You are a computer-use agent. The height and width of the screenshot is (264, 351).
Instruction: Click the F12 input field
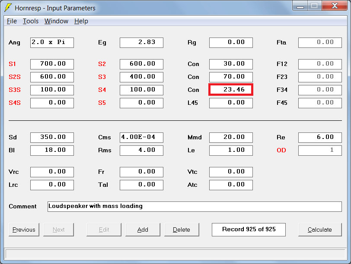coord(320,64)
